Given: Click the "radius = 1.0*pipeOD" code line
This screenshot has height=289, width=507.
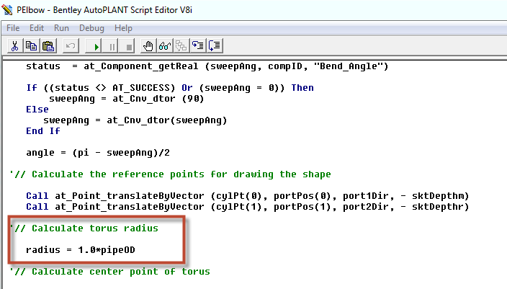Looking at the screenshot, I should [x=81, y=250].
